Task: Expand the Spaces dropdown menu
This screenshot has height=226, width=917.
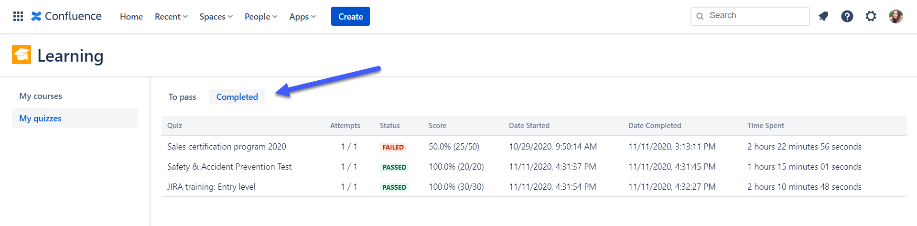Action: click(216, 16)
